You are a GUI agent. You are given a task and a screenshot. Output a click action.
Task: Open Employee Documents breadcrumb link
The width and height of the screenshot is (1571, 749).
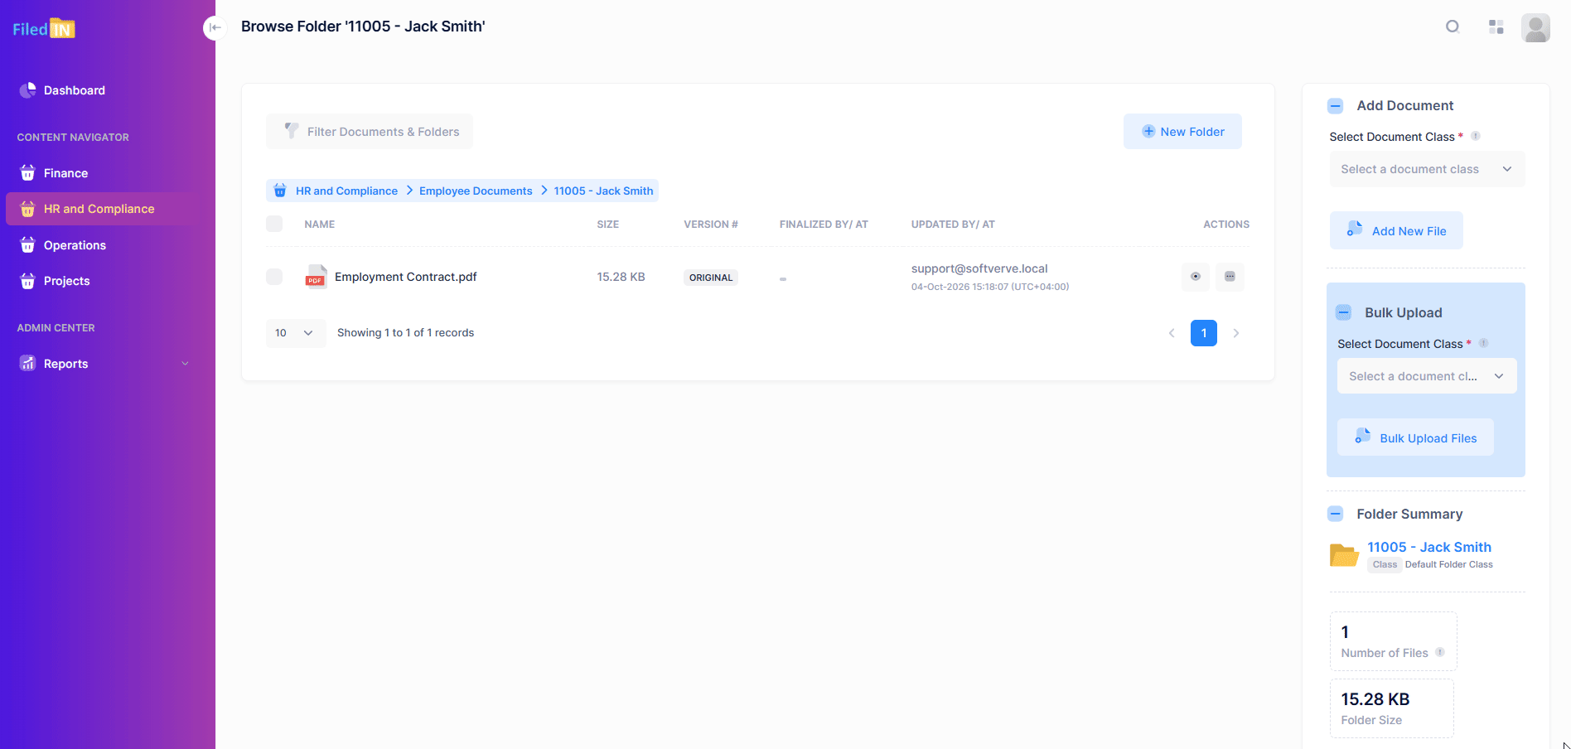476,191
